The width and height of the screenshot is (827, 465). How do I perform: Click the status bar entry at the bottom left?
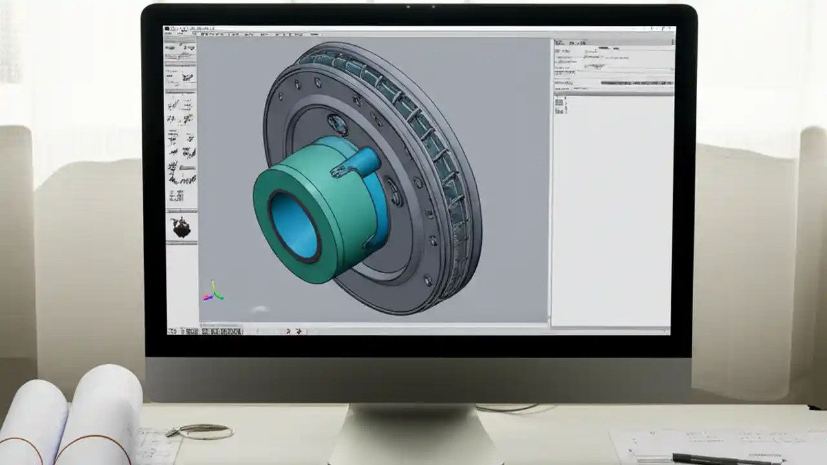point(173,331)
